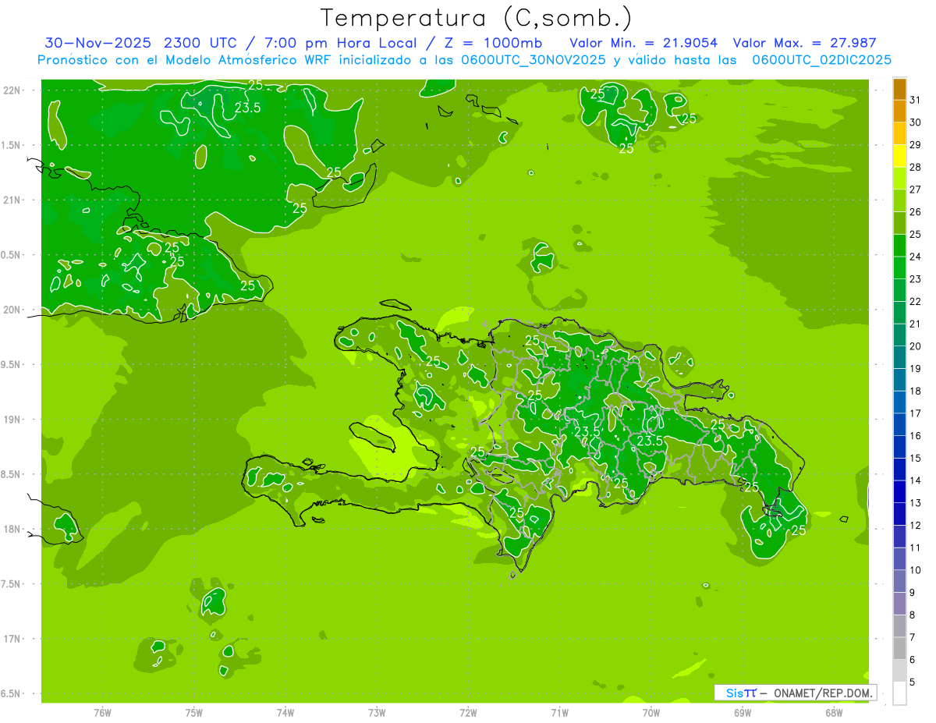Screen dimensions: 936x723
Task: Click the "Valor Min. = 21.9054" value
Action: pos(643,43)
